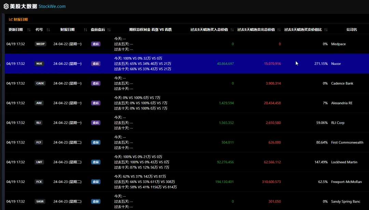This screenshot has height=210, width=369.
Task: Sort by 过去5天暗池买卖价值比 arrows
Action: pos(326,30)
